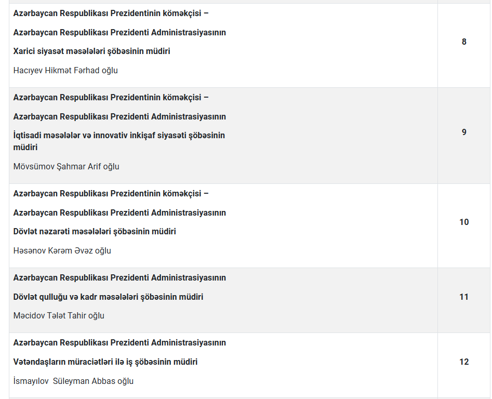492x399 pixels.
Task: Click the row number 10 cell
Action: [x=464, y=222]
